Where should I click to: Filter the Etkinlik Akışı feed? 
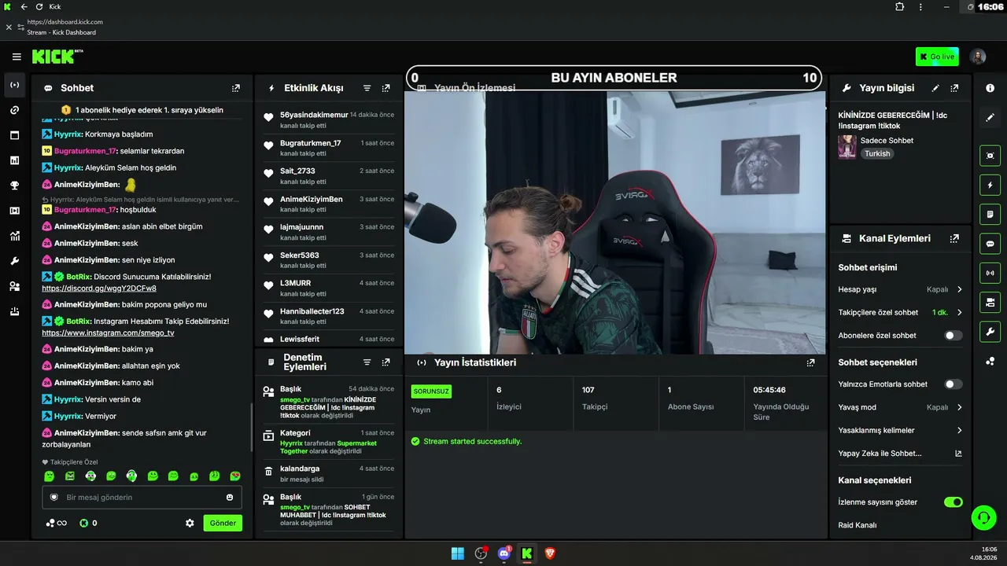[367, 88]
